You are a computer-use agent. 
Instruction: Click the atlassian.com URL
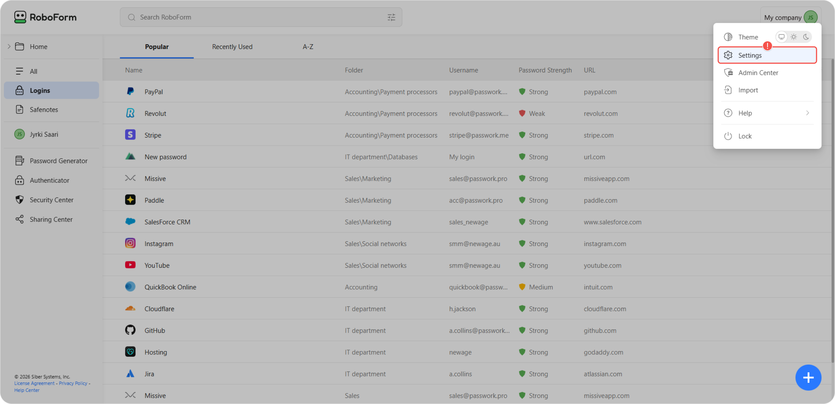click(x=603, y=374)
